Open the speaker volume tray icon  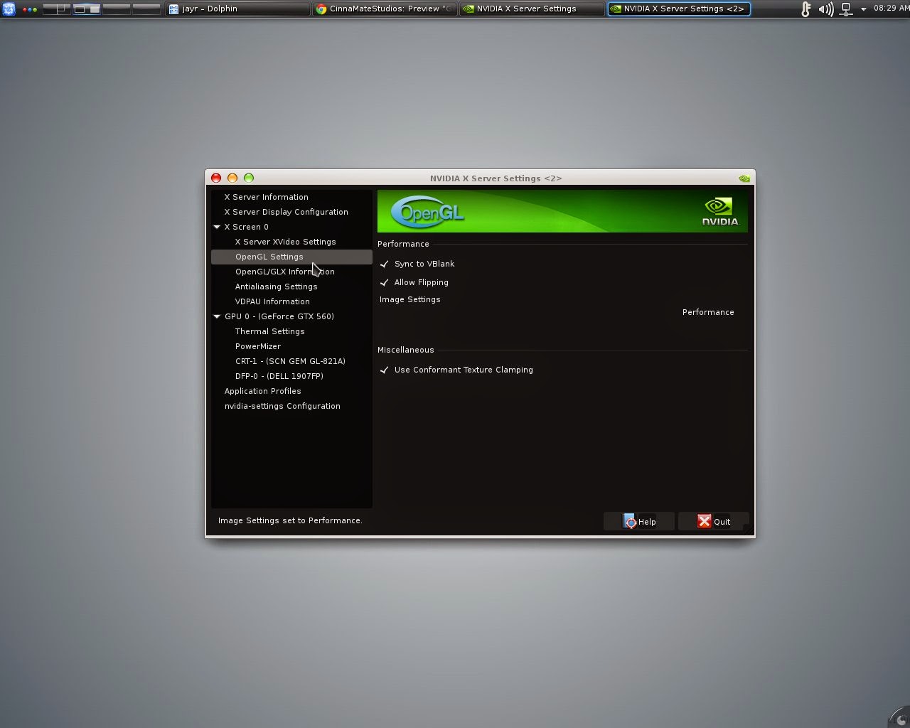pos(825,9)
